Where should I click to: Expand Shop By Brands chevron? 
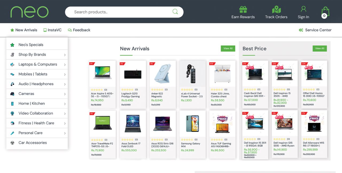pyautogui.click(x=65, y=55)
